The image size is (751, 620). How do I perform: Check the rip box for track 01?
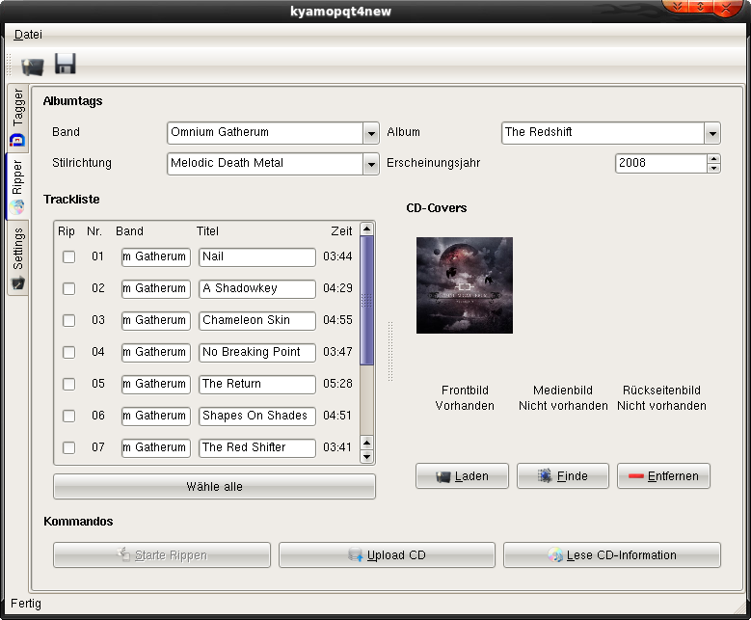[x=68, y=256]
